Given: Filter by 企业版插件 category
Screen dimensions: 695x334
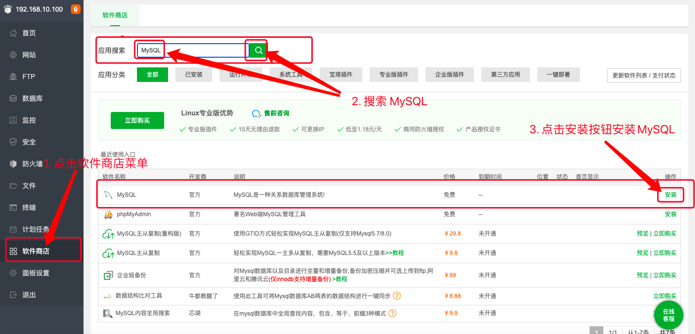Looking at the screenshot, I should point(450,75).
